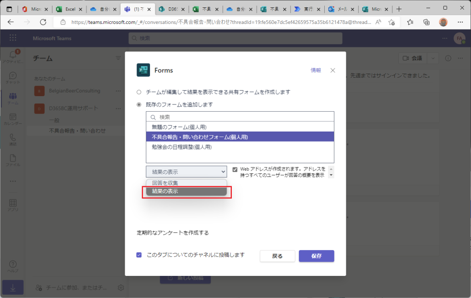The width and height of the screenshot is (471, 298).
Task: Open more options for BelgianBeerConsulting team
Action: (x=118, y=91)
